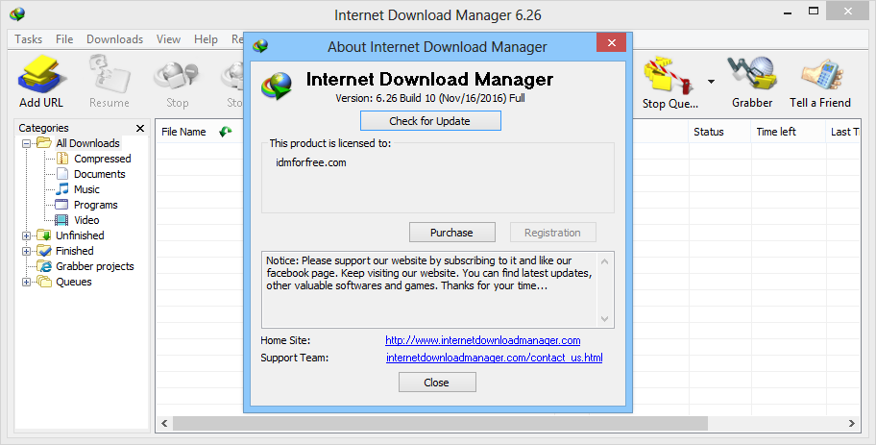Open the Downloads menu
The height and width of the screenshot is (445, 876).
(x=114, y=39)
